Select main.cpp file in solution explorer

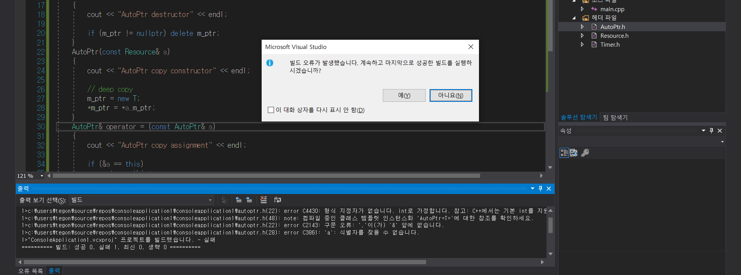point(612,9)
